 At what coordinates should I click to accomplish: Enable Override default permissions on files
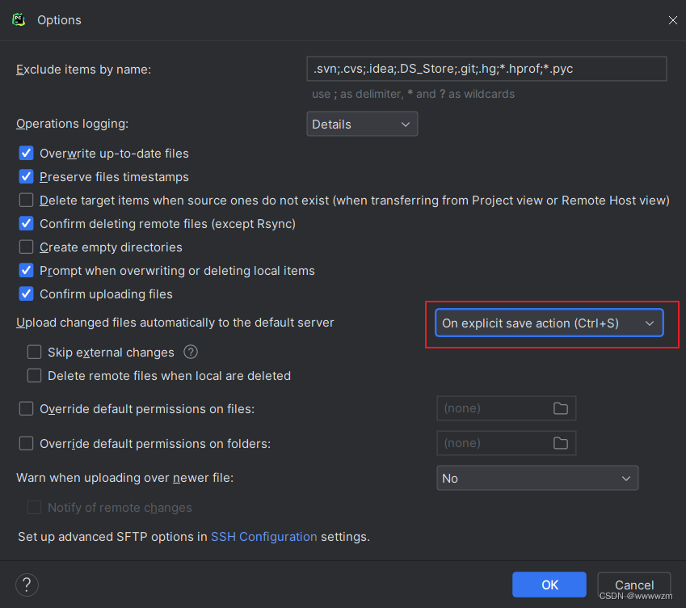26,409
